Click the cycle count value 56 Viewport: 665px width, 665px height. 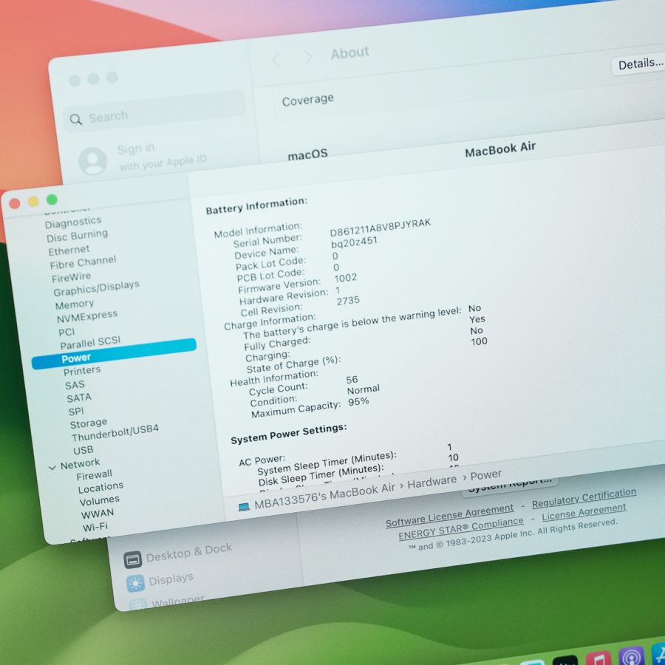tap(352, 380)
